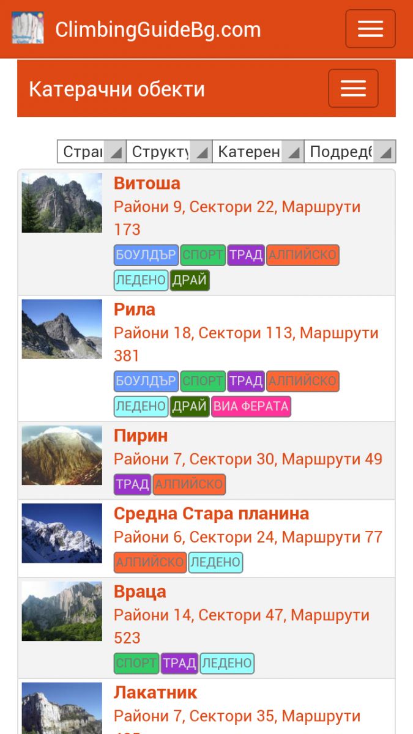413x734 pixels.
Task: Tap the БОУЛДЪР tag under Витоша
Action: pyautogui.click(x=146, y=255)
